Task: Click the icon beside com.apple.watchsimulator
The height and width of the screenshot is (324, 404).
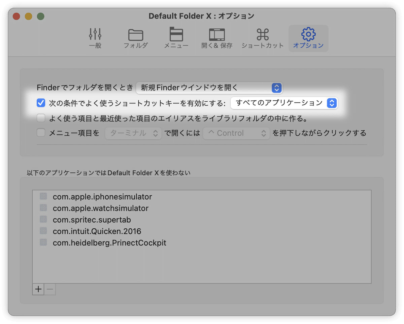Action: pos(43,208)
